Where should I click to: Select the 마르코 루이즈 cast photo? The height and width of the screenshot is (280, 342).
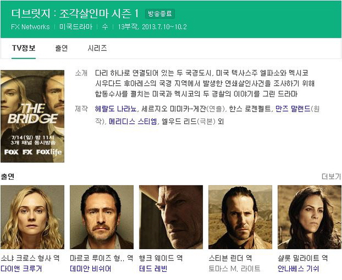pos(102,217)
